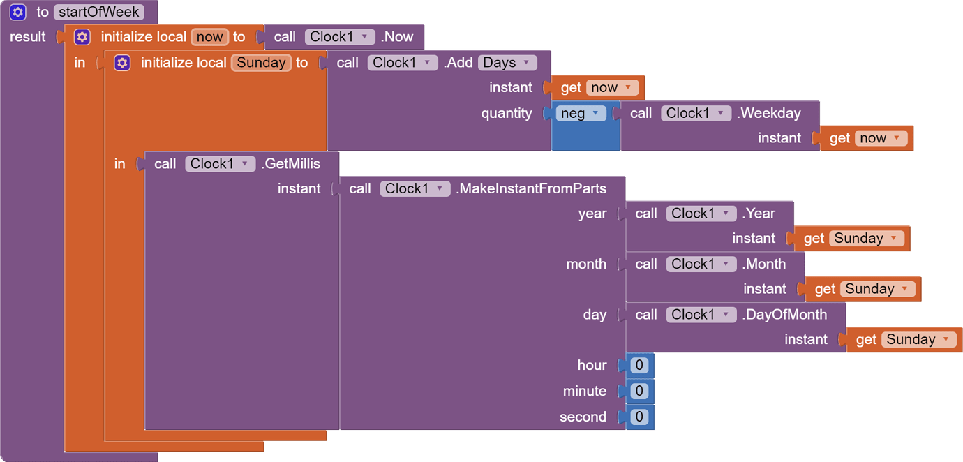
Task: Change the neg operator dropdown
Action: 581,112
